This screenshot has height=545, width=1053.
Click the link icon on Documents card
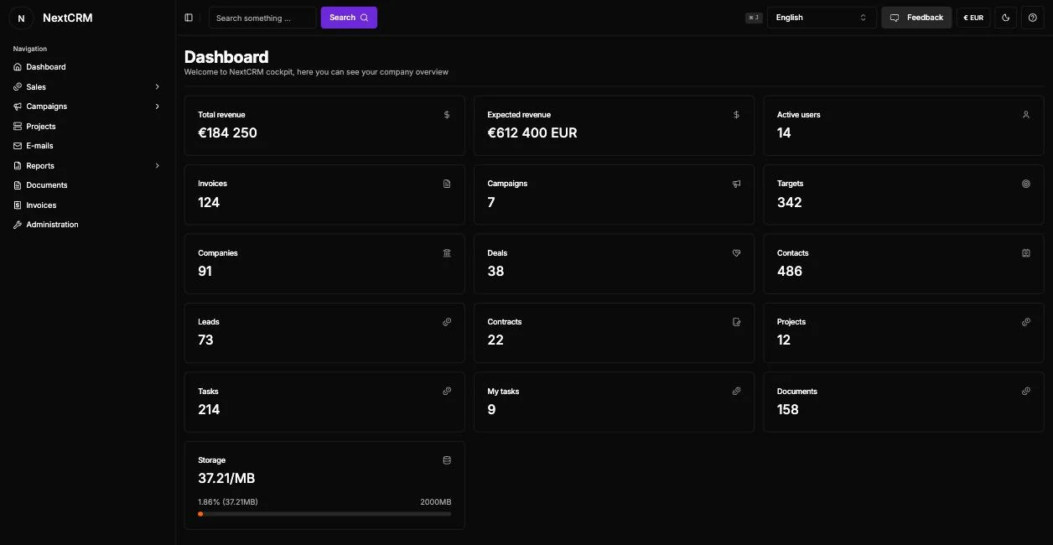tap(1026, 391)
